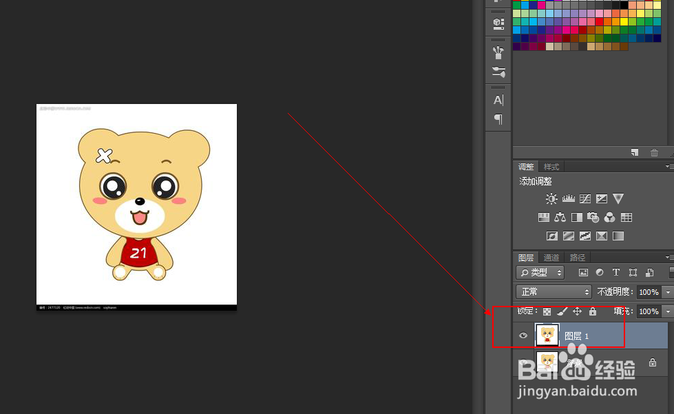Open the Paragraph panel icon
The image size is (674, 414).
pos(498,119)
